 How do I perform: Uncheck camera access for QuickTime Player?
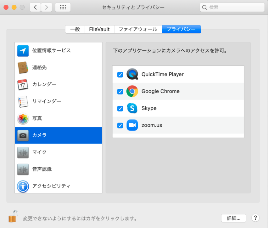point(120,75)
